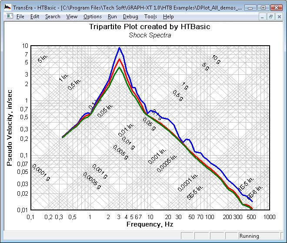Click the 'Pseudo Velocity, in/sec' axis label

10,128
